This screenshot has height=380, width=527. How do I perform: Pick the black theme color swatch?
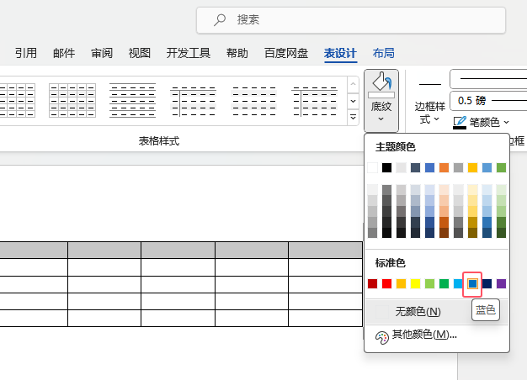pyautogui.click(x=387, y=167)
